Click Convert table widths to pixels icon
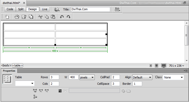The width and height of the screenshot is (189, 102). click(41, 90)
